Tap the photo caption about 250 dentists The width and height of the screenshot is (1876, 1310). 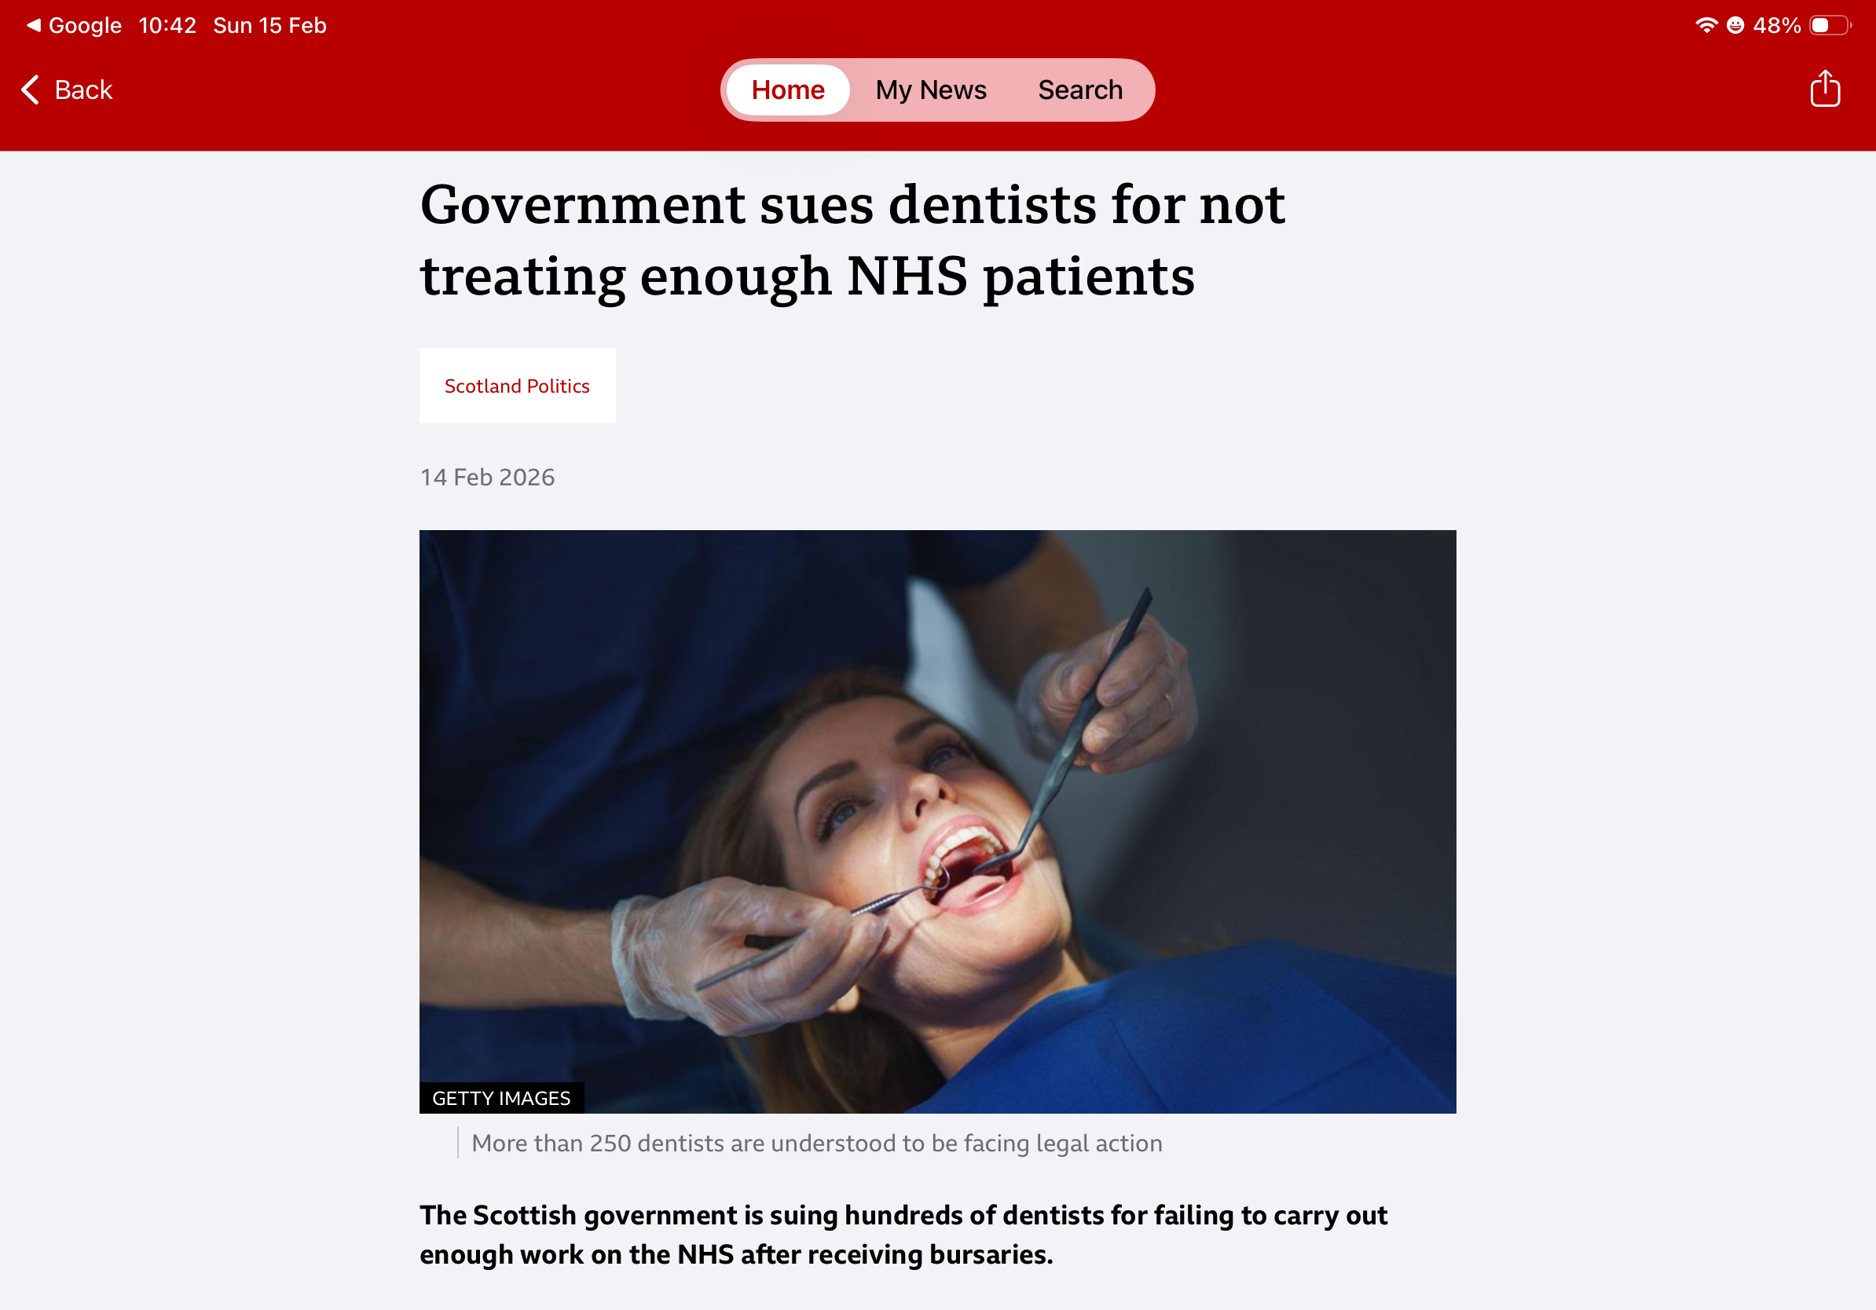[816, 1143]
